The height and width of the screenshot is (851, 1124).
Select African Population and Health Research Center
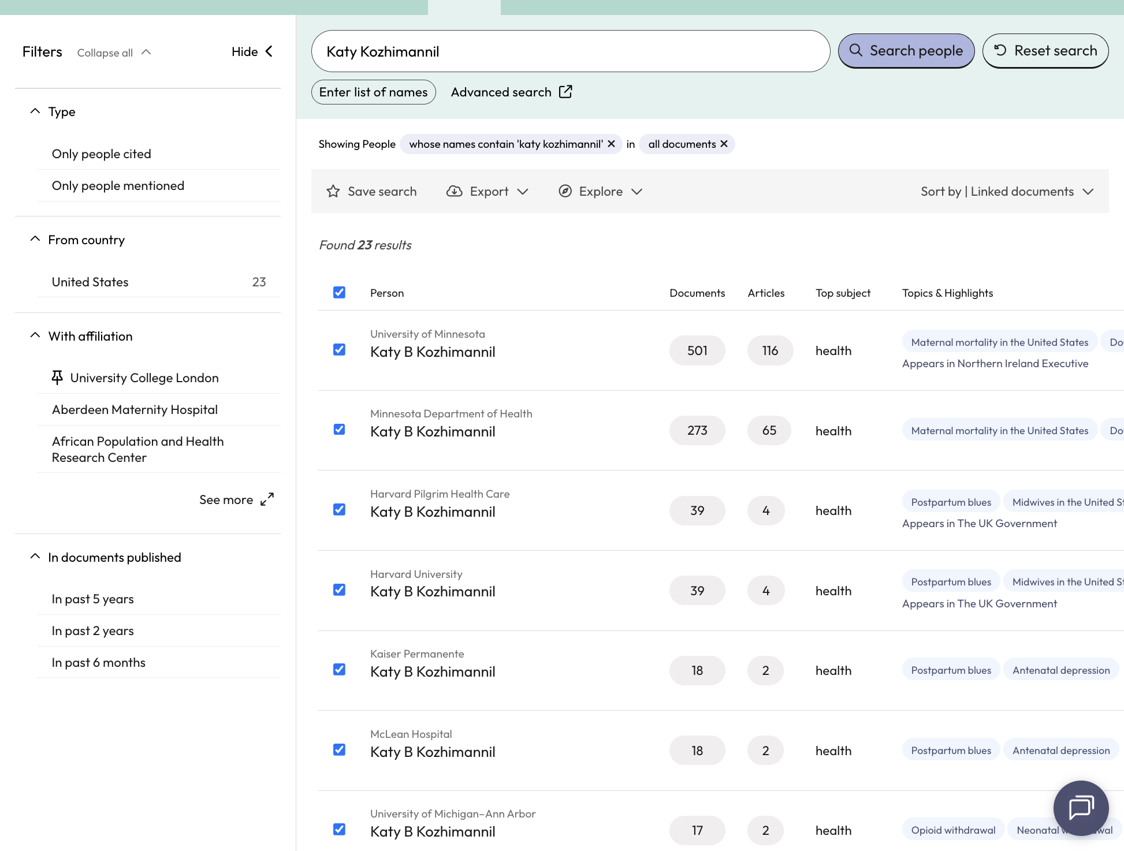coord(159,449)
